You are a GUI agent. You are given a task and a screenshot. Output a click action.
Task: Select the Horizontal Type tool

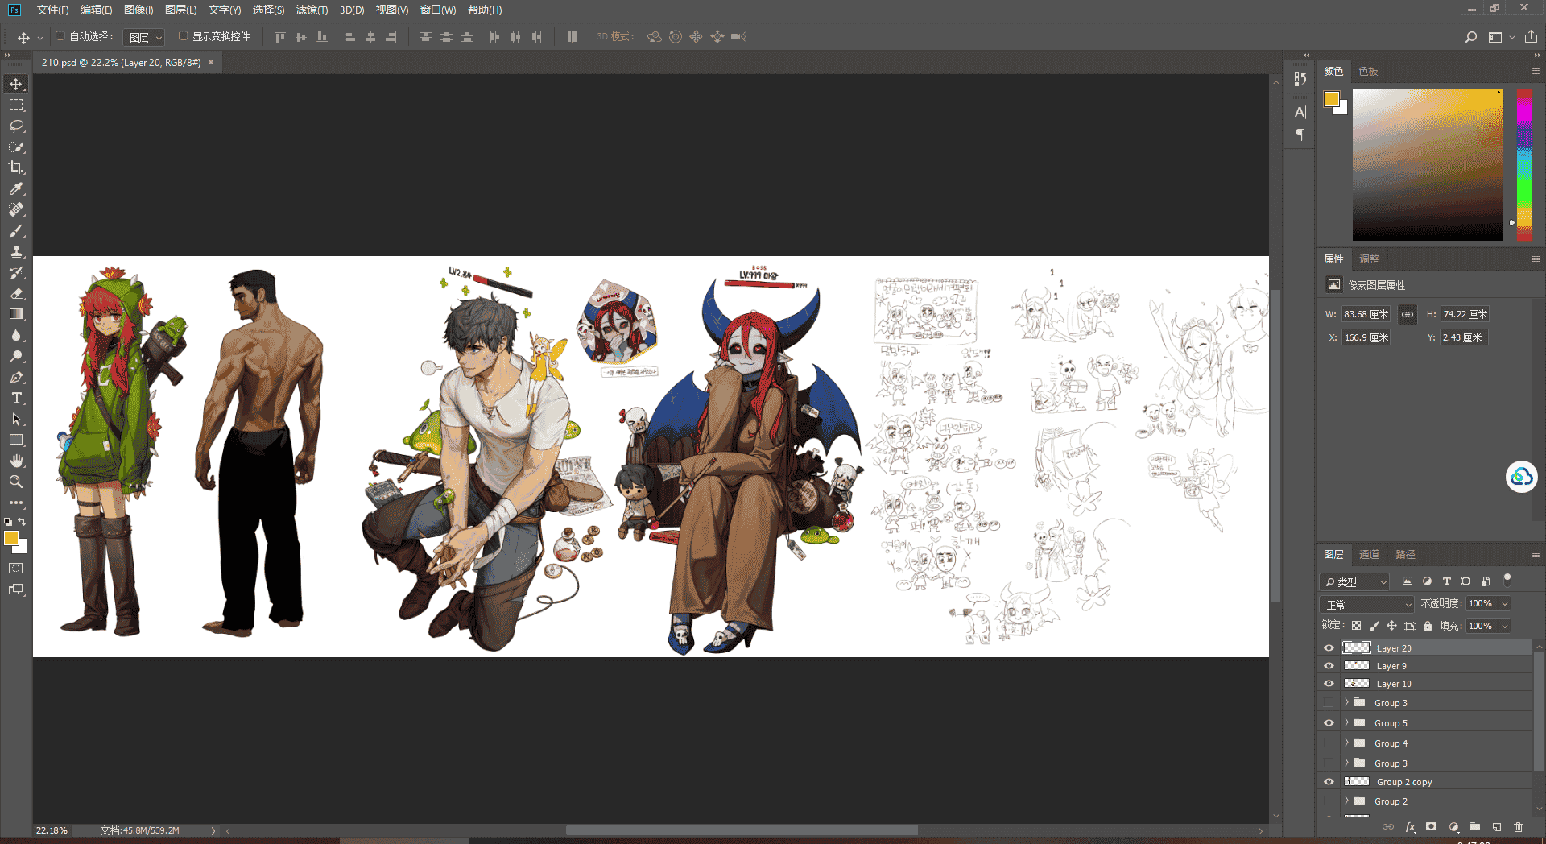coord(16,399)
